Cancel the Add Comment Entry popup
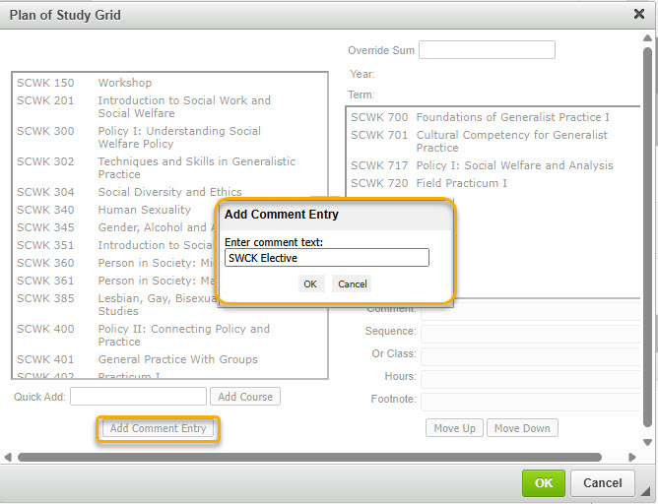Screen dimensions: 658x504 pyautogui.click(x=352, y=283)
